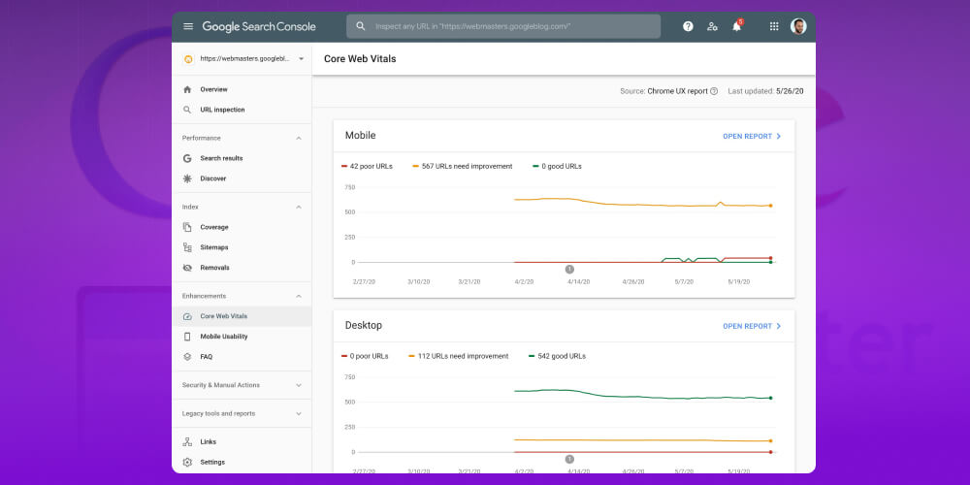Click the property favicon icon
This screenshot has width=970, height=485.
188,59
